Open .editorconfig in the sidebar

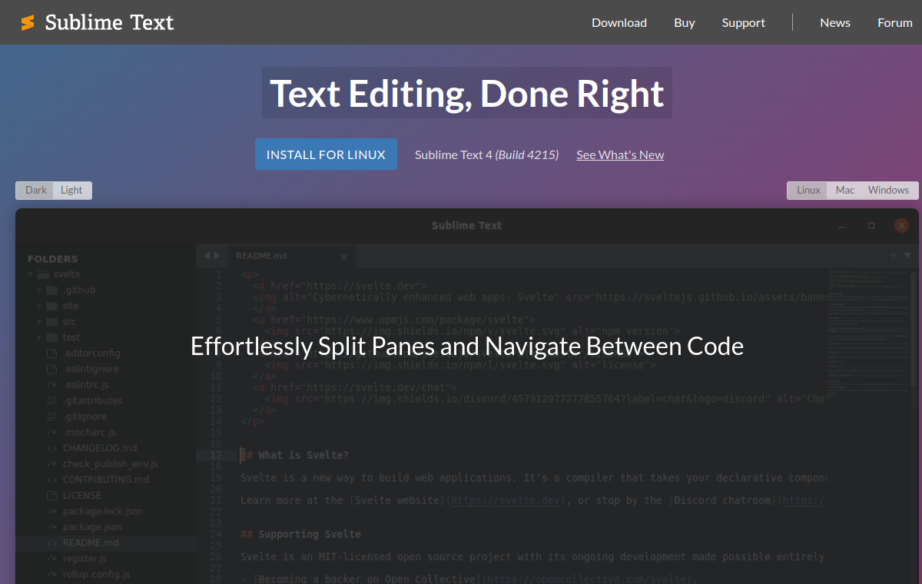[x=91, y=353]
